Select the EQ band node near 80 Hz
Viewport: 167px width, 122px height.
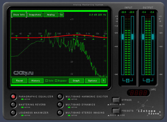[28, 38]
